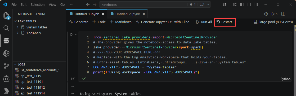296x96 pixels.
Task: Open the Copilot chat icon in title bar
Action: [x=202, y=4]
